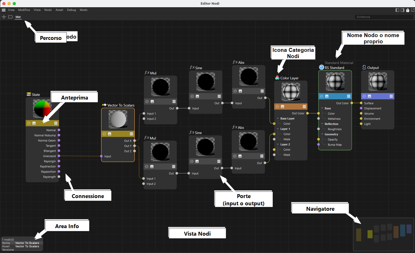Collapse the Base group in RS Standard

click(x=322, y=108)
